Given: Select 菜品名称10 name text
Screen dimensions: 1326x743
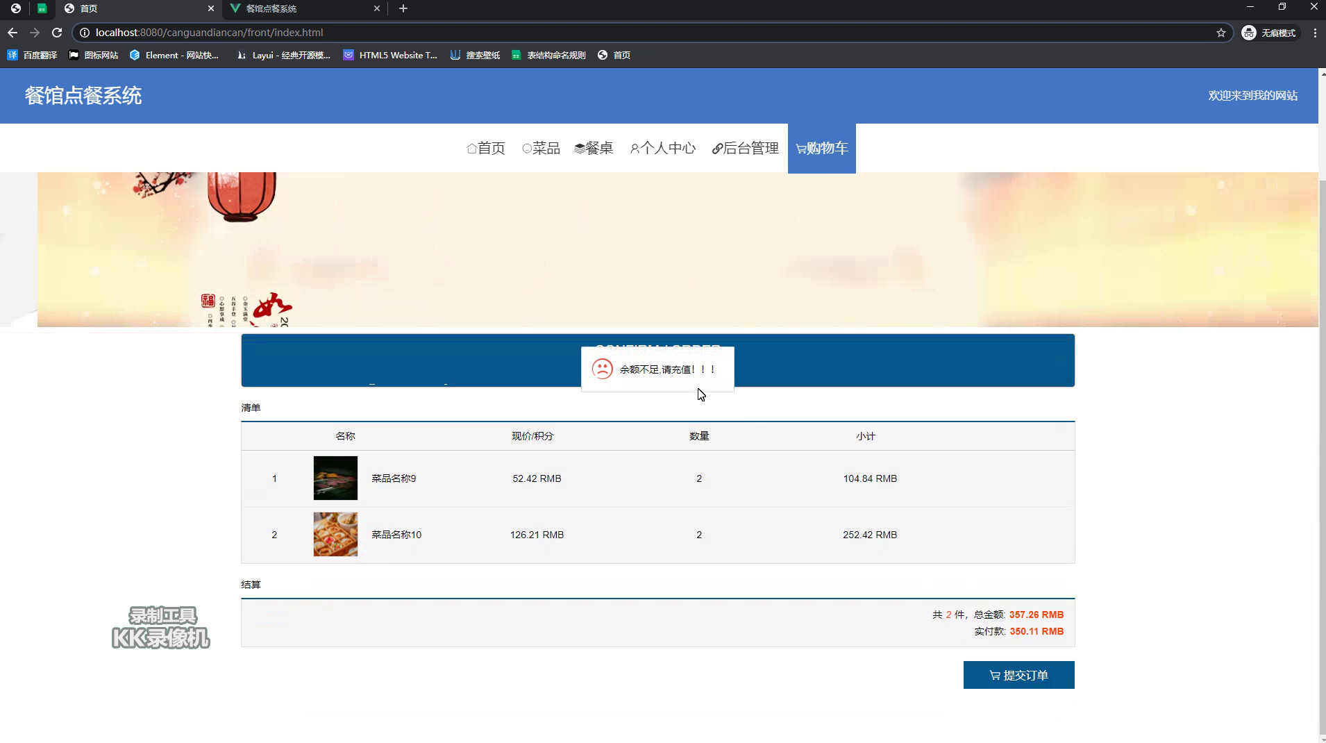Looking at the screenshot, I should [396, 535].
